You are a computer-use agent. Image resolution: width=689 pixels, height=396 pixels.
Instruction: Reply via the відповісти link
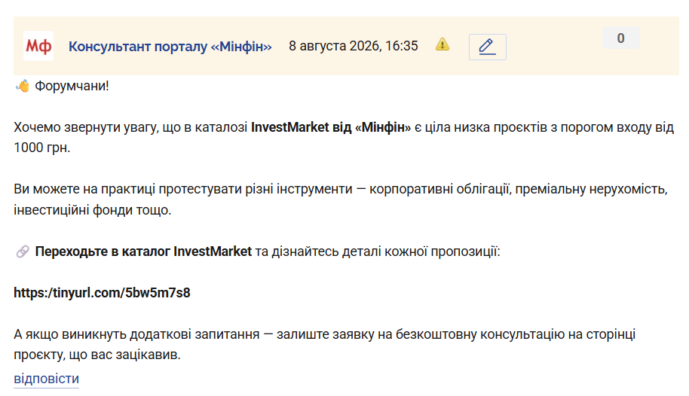46,379
